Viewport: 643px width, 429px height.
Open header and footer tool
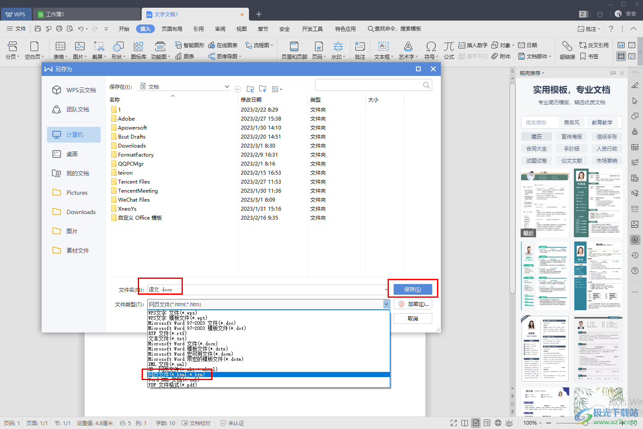(294, 50)
